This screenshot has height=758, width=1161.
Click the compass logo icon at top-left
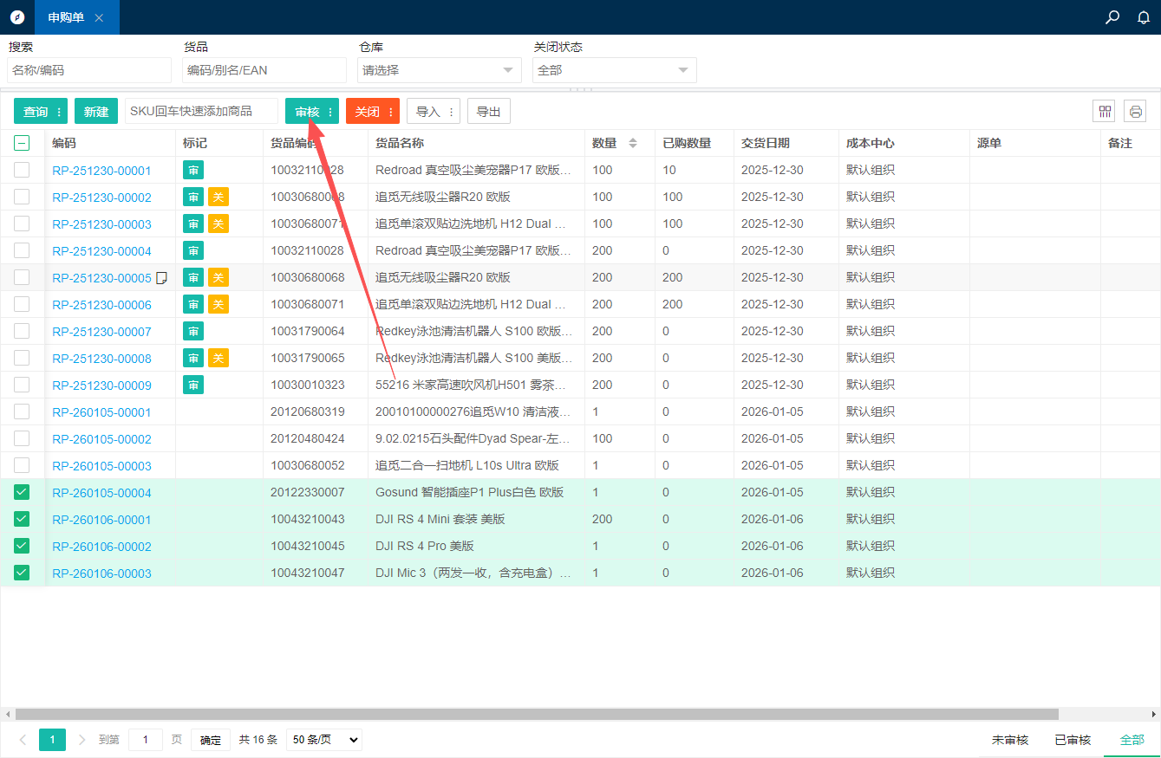coord(17,17)
